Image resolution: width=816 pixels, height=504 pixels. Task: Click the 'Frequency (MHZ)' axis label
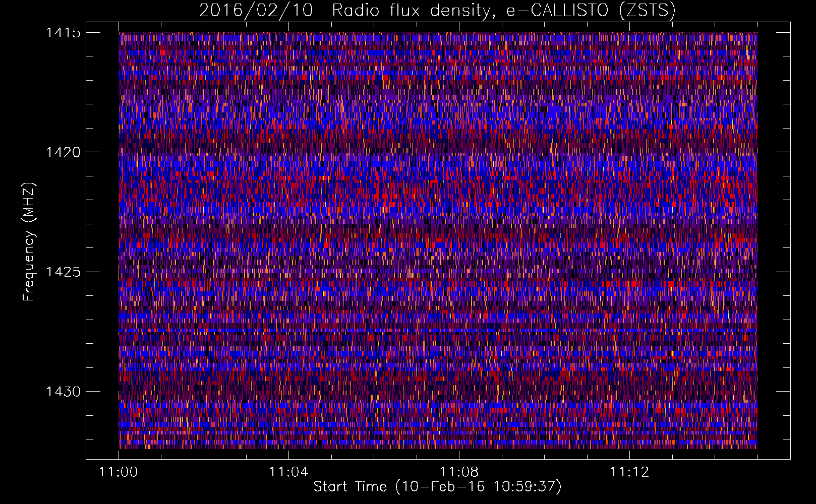click(29, 242)
